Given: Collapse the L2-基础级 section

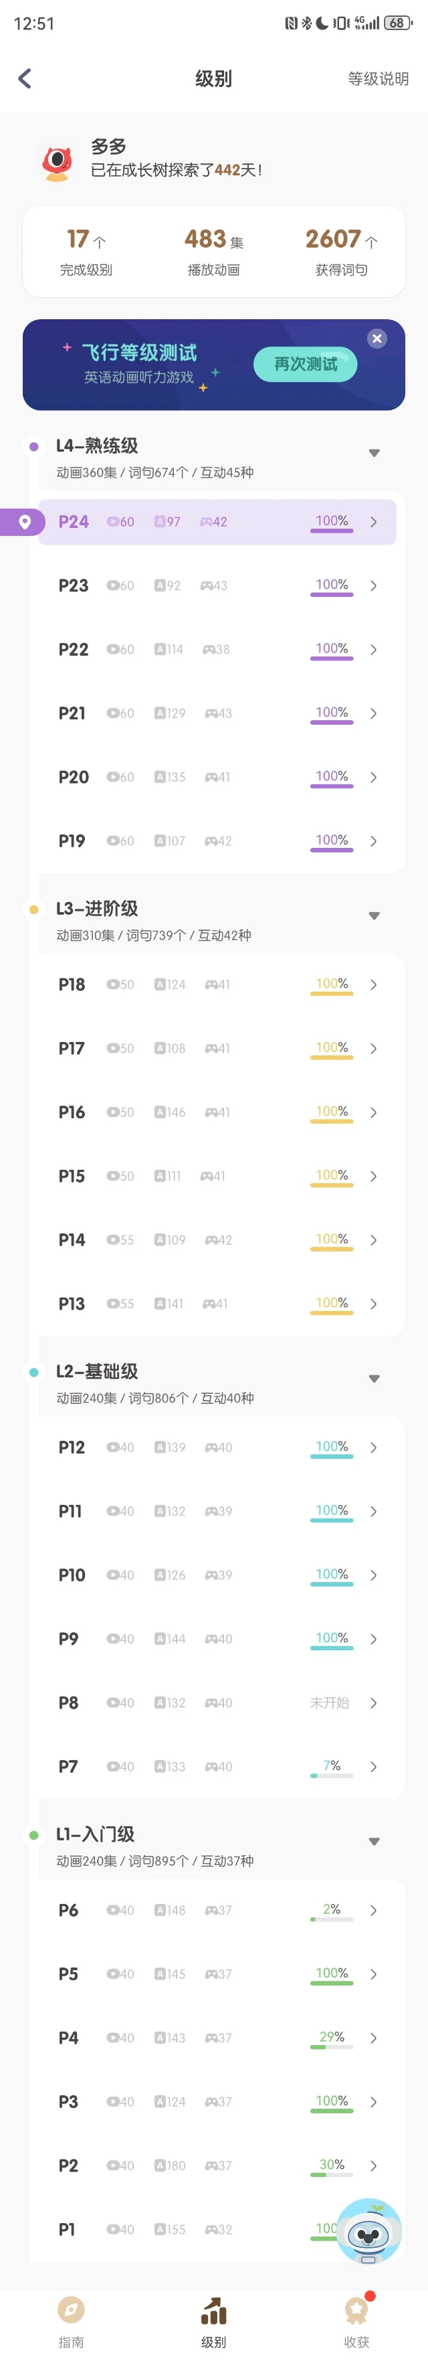Looking at the screenshot, I should [374, 1378].
